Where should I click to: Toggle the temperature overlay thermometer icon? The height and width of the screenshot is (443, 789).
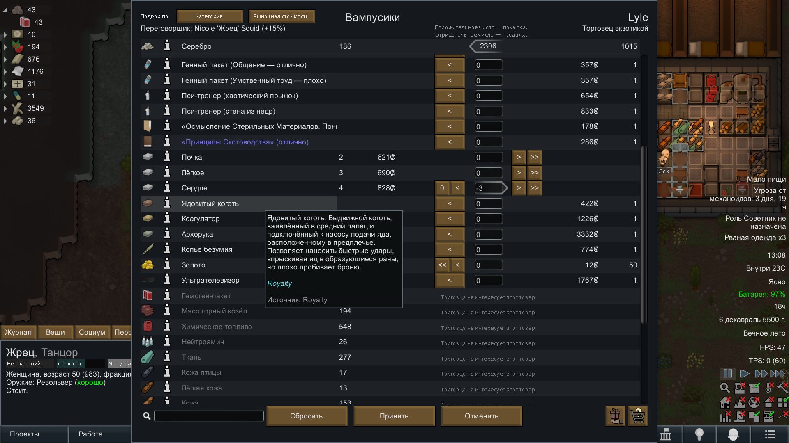pos(769,388)
